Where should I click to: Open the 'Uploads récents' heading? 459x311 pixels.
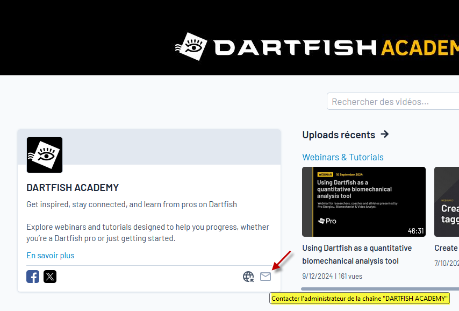click(339, 135)
